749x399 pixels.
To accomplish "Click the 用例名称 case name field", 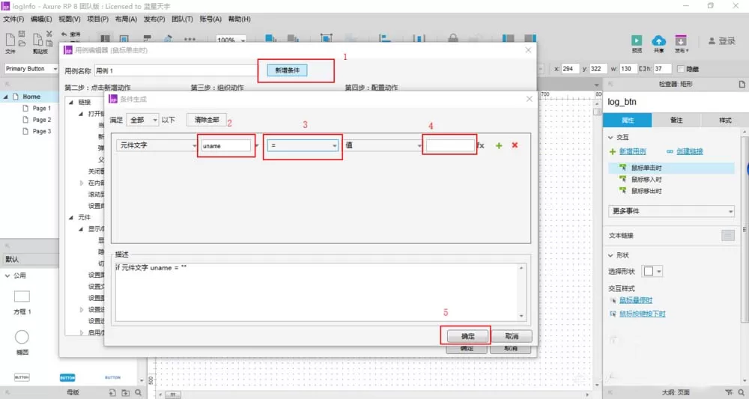I will 175,70.
